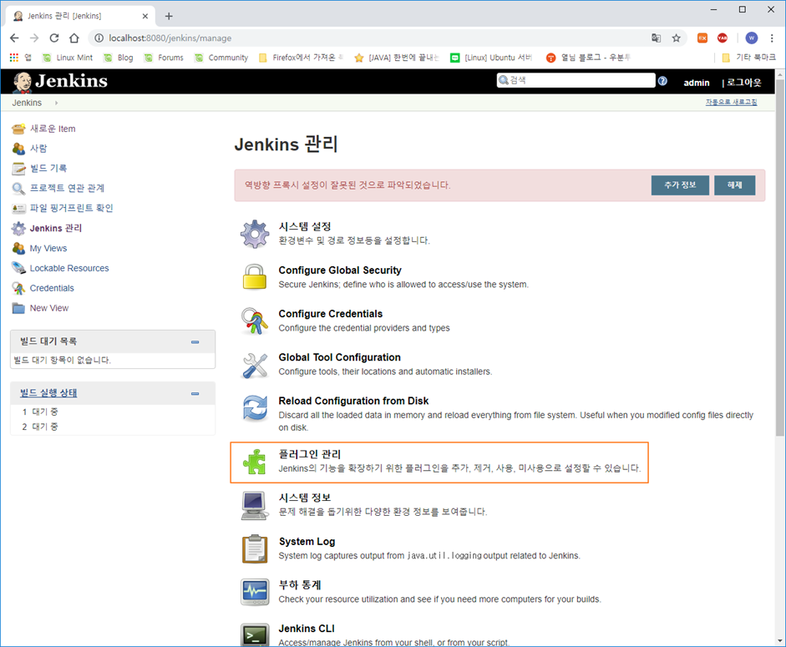Open a new browser tab
This screenshot has height=647, width=786.
169,16
